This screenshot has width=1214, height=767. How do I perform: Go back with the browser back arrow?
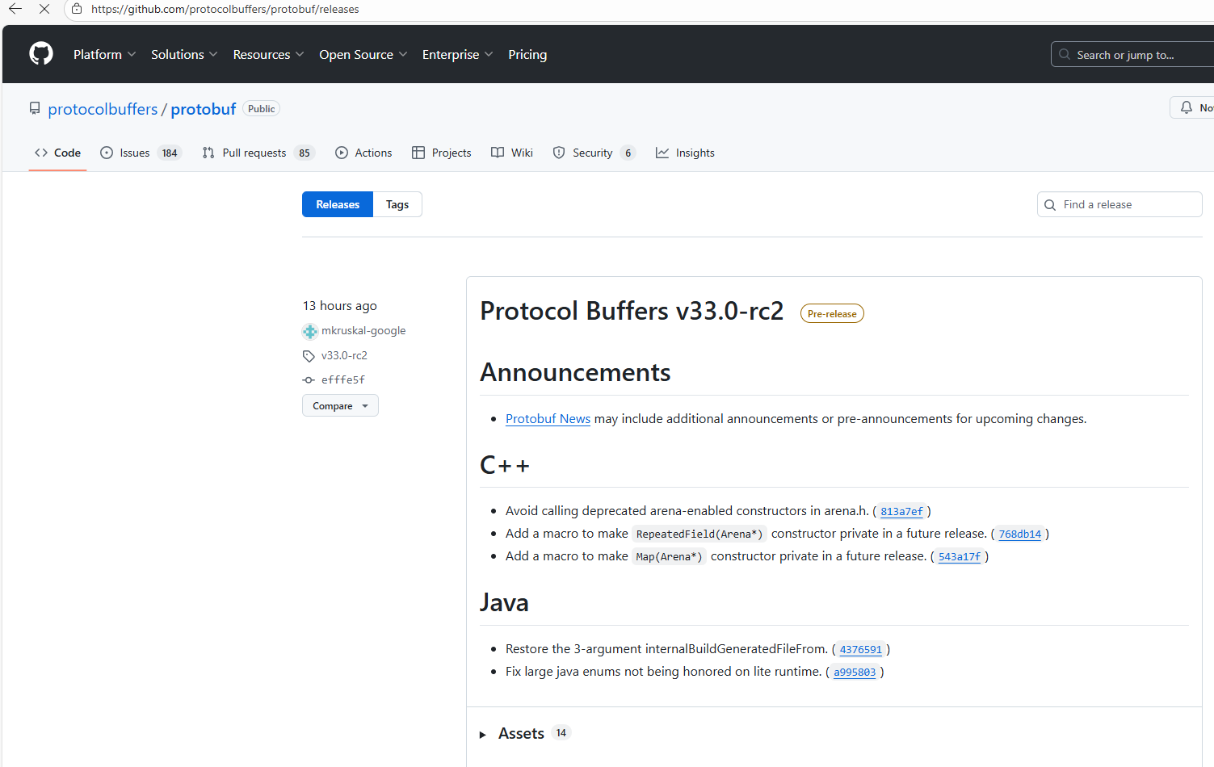coord(15,9)
